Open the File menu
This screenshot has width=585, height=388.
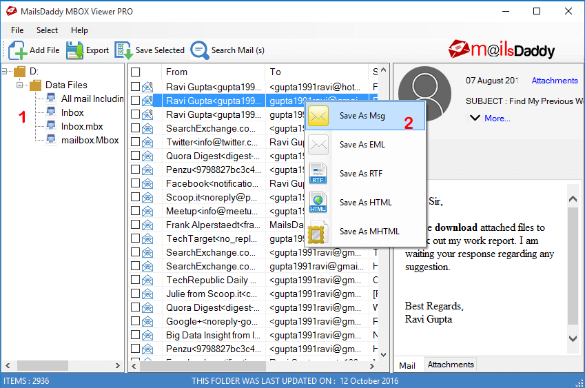[17, 30]
